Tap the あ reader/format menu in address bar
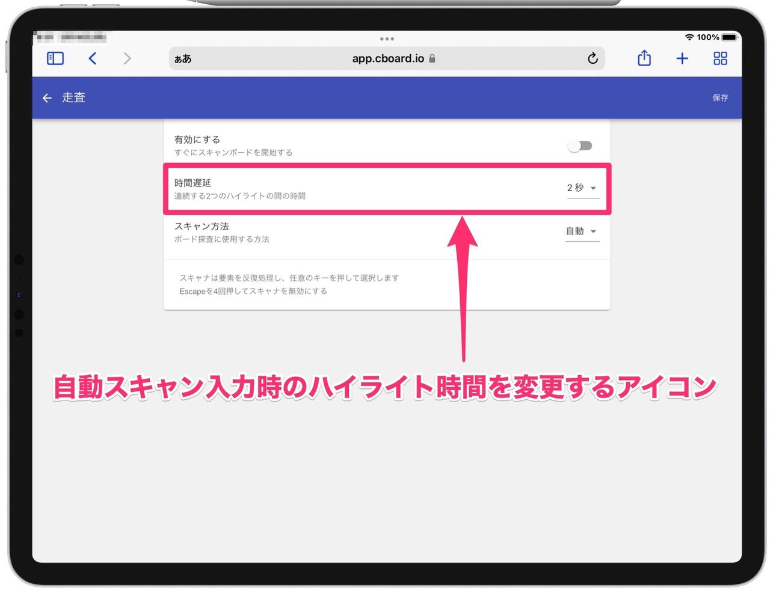Viewport: 770px width, 591px height. click(x=183, y=59)
